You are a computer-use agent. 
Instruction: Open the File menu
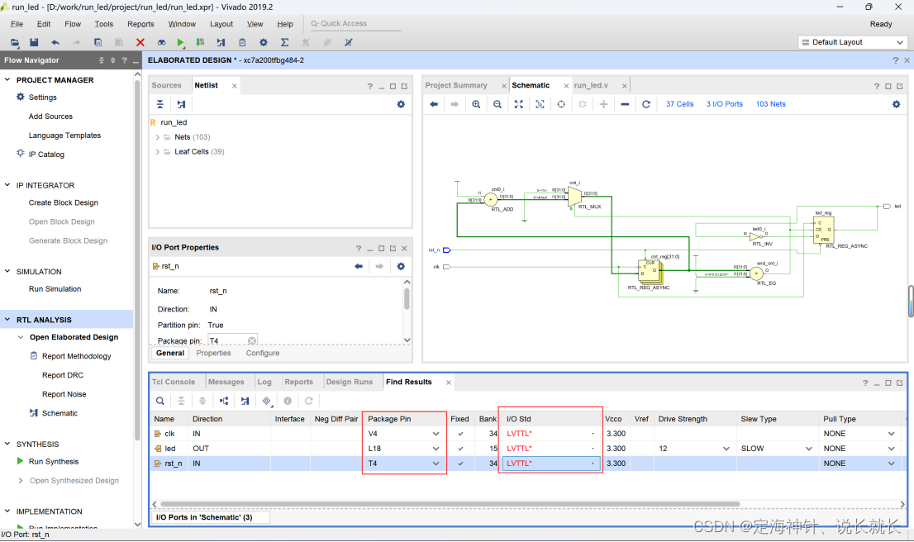coord(17,24)
